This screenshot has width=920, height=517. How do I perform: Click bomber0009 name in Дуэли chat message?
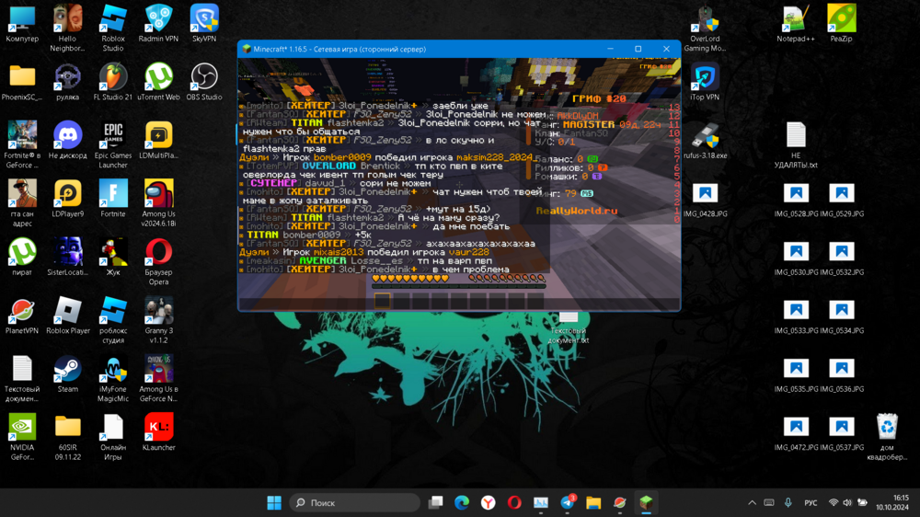coord(342,157)
